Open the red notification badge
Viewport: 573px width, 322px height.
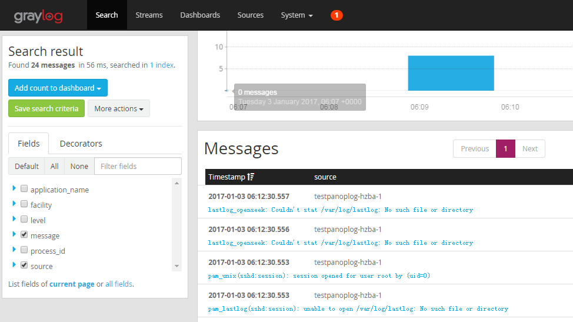point(337,15)
